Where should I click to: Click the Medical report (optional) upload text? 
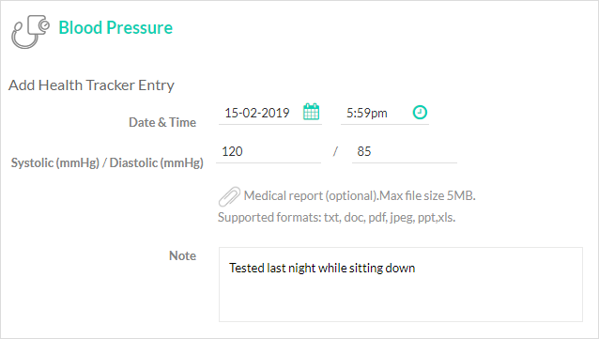coord(311,195)
